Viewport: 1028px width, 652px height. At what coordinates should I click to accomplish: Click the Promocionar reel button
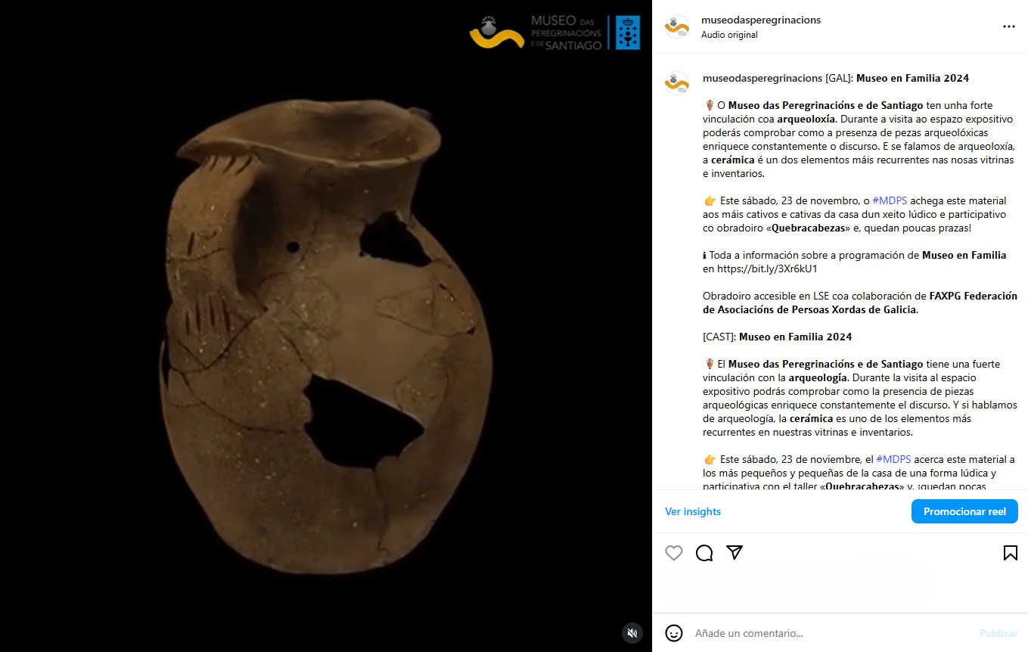click(x=964, y=512)
